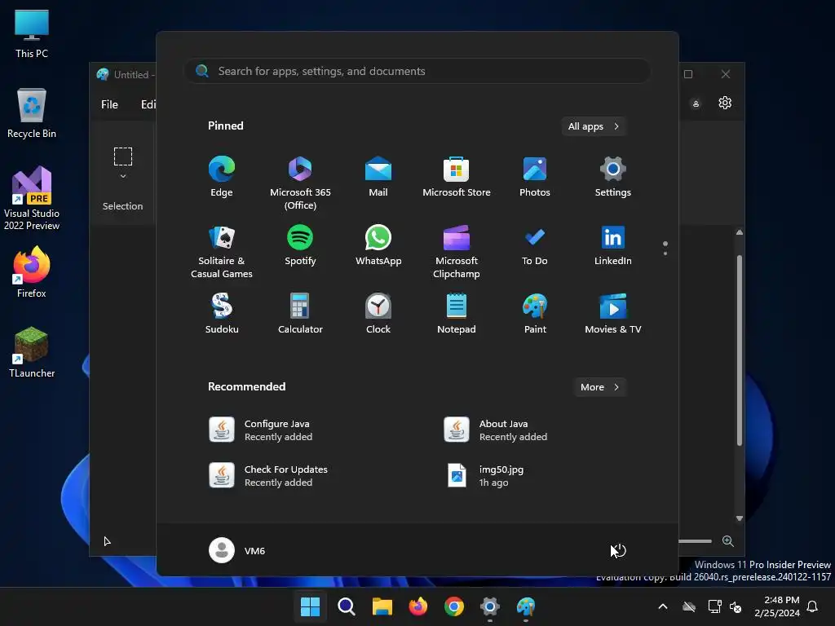This screenshot has height=626, width=835.
Task: Launch Movies & TV app
Action: click(x=613, y=314)
